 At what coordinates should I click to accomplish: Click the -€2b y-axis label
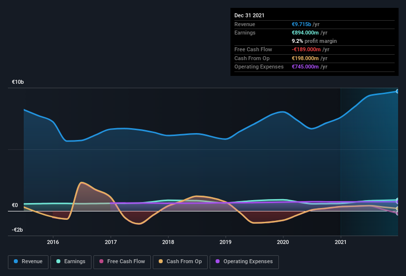click(17, 230)
